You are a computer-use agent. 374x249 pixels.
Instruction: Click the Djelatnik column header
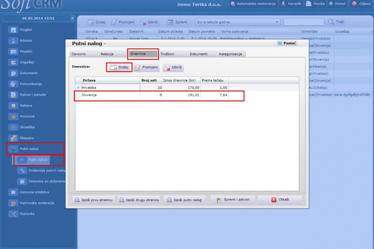[x=142, y=31]
